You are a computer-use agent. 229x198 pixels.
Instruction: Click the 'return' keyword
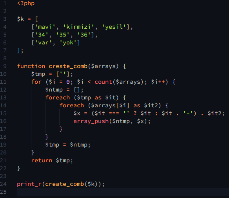(x=42, y=161)
